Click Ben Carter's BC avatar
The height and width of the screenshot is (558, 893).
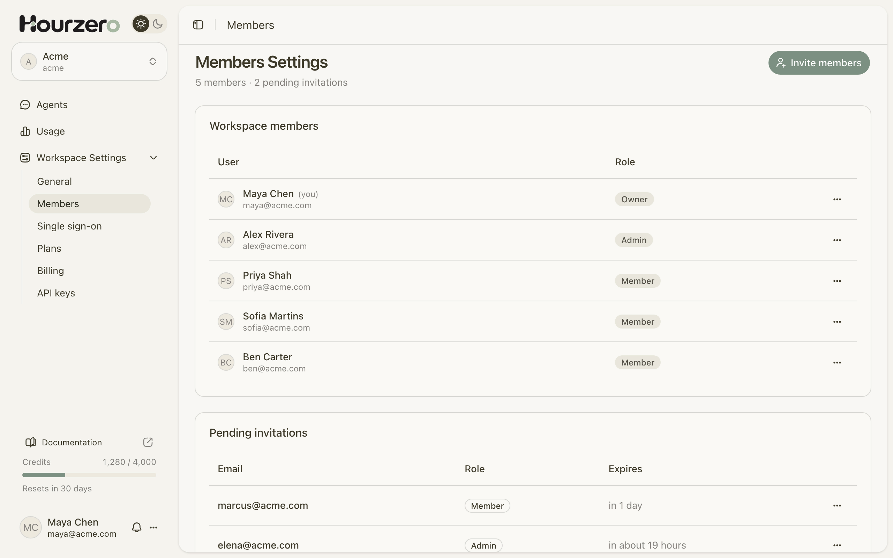(226, 362)
